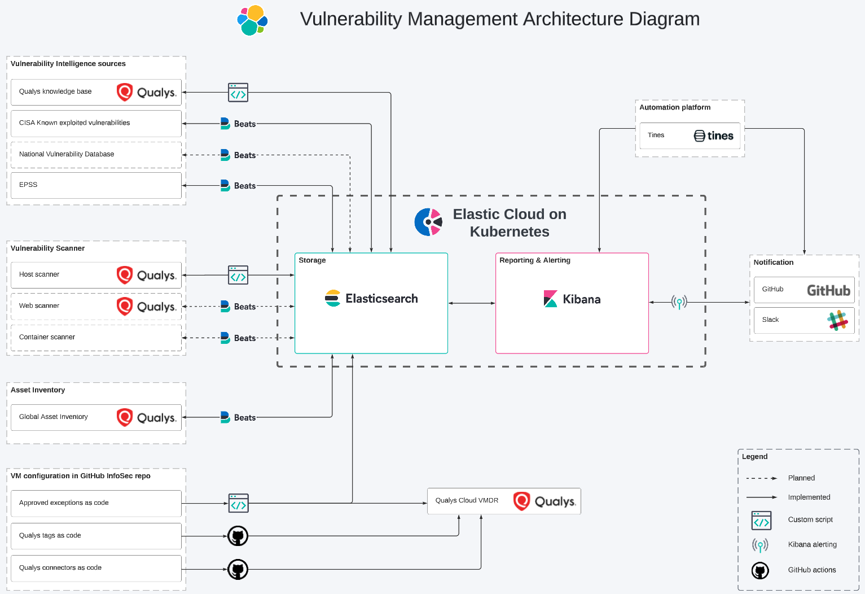Screen dimensions: 865x594
Task: Click the 'Qualys connectors as code' label
Action: tap(60, 567)
